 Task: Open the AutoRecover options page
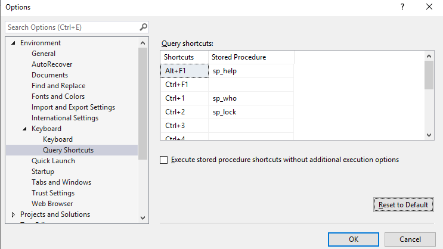point(52,64)
